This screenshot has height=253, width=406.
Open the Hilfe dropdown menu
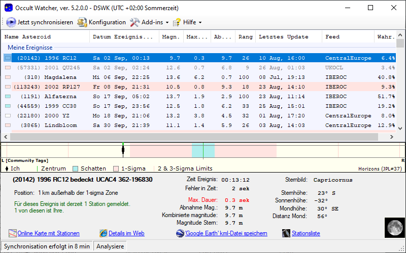pyautogui.click(x=200, y=22)
